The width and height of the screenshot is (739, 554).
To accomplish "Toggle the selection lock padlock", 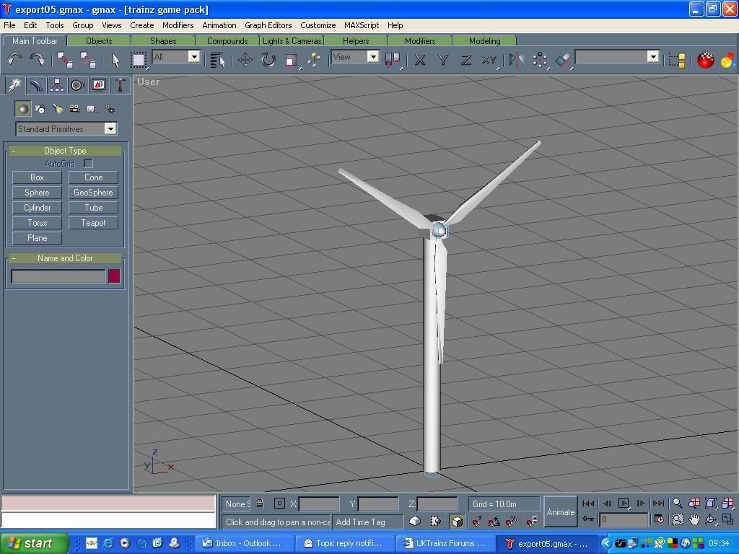I will 260,504.
